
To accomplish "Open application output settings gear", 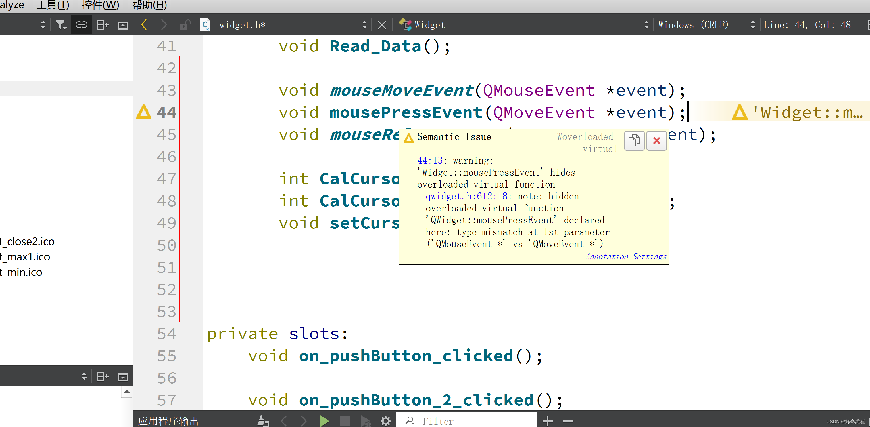I will click(x=385, y=420).
